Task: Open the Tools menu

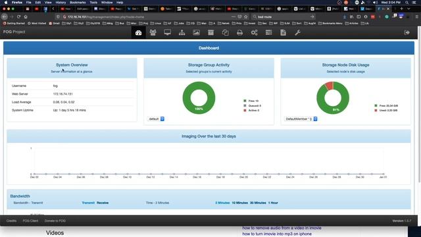Action: coord(93,3)
